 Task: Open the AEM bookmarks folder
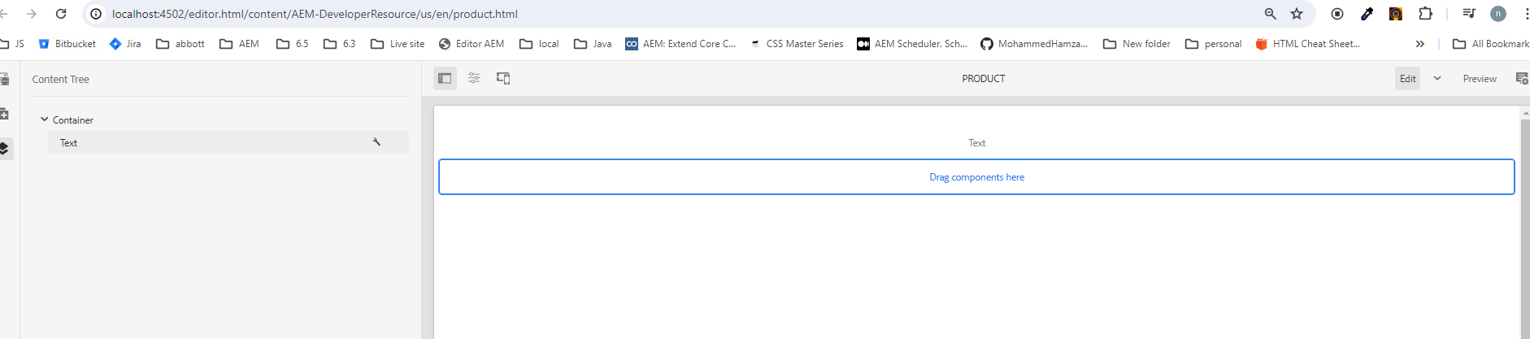[240, 44]
